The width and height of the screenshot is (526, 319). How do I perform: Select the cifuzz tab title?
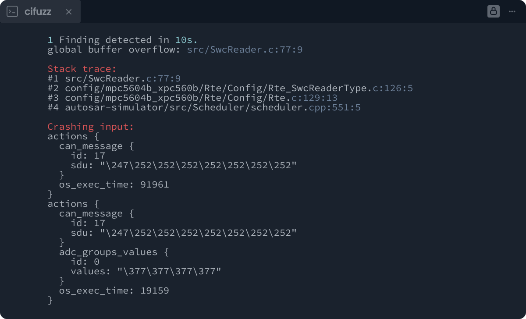click(38, 12)
